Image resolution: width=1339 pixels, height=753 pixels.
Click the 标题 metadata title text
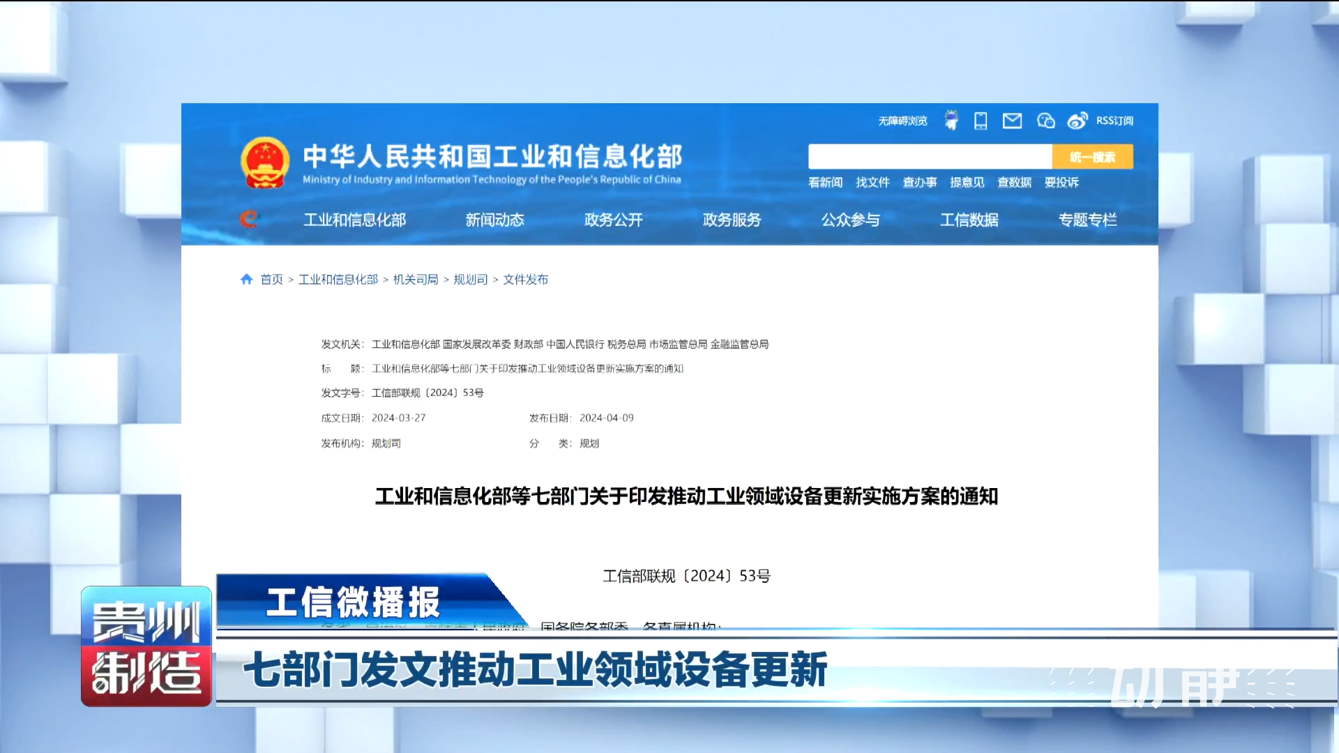tap(527, 368)
